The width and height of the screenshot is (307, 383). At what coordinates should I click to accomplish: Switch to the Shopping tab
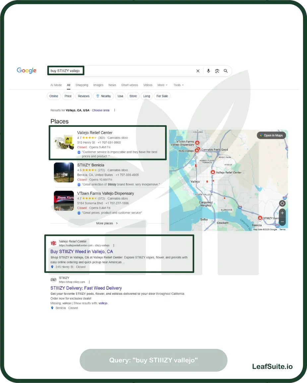[82, 85]
